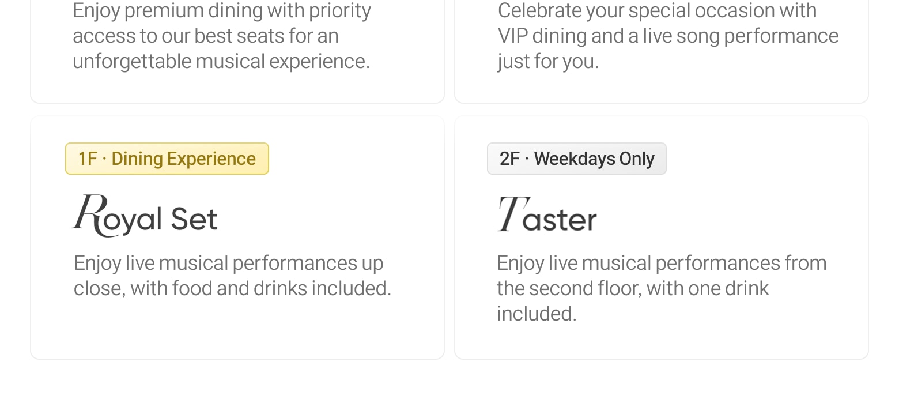Click Royal Set description about food and drinks
This screenshot has height=399, width=899.
232,276
